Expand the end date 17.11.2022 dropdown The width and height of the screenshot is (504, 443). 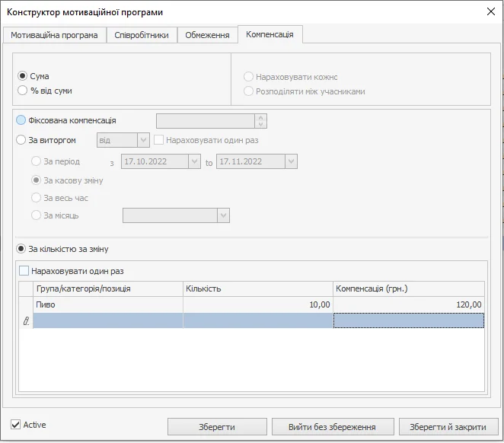click(291, 161)
